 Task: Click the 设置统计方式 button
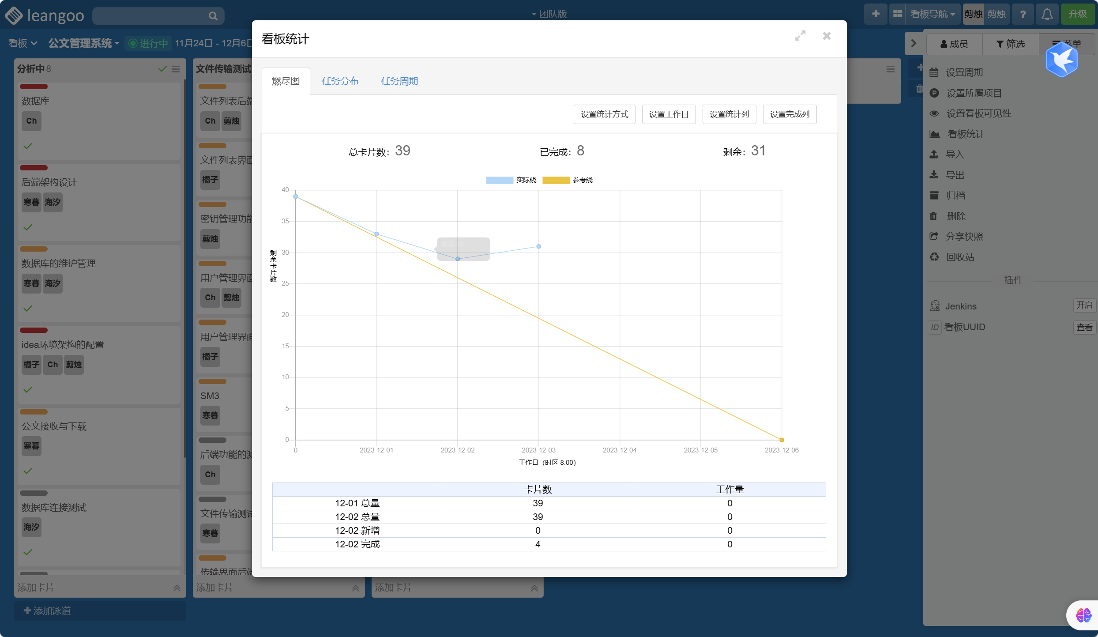tap(604, 114)
